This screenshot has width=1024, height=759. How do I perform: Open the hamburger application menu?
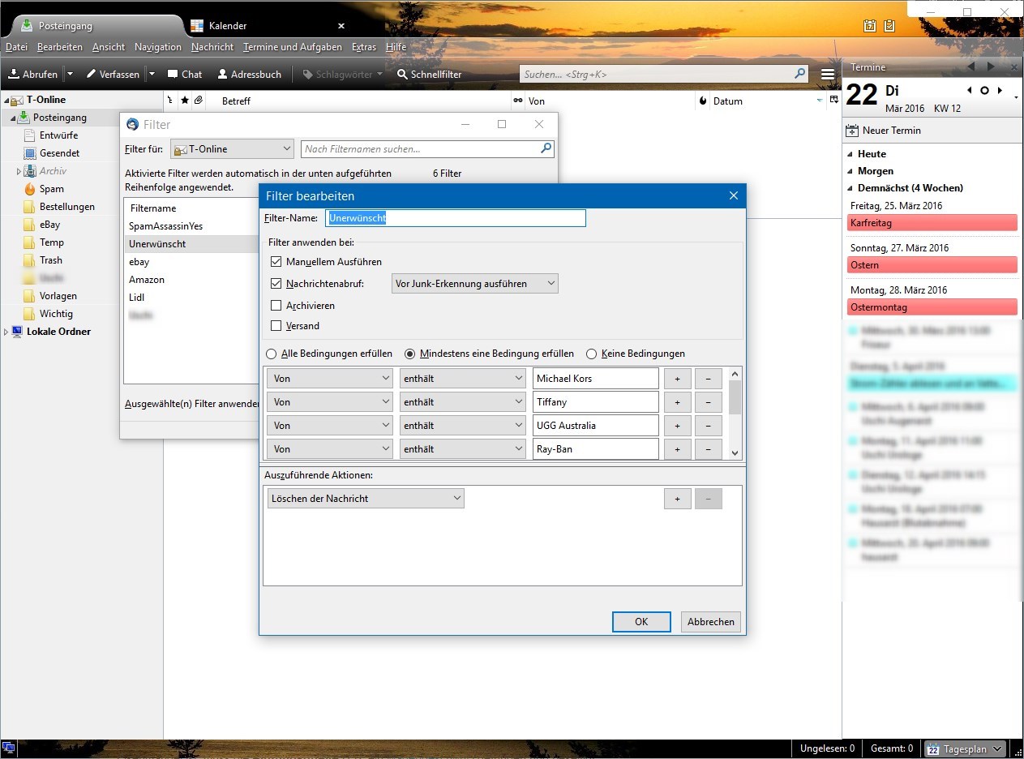[827, 75]
